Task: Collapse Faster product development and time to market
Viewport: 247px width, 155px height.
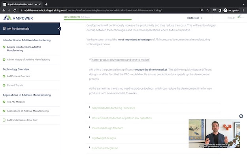Action: coord(121,60)
